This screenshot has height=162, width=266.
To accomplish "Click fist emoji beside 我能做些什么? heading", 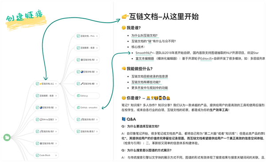I will (124, 69).
